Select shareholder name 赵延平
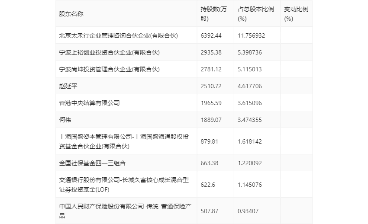368x224 pixels. pyautogui.click(x=68, y=86)
